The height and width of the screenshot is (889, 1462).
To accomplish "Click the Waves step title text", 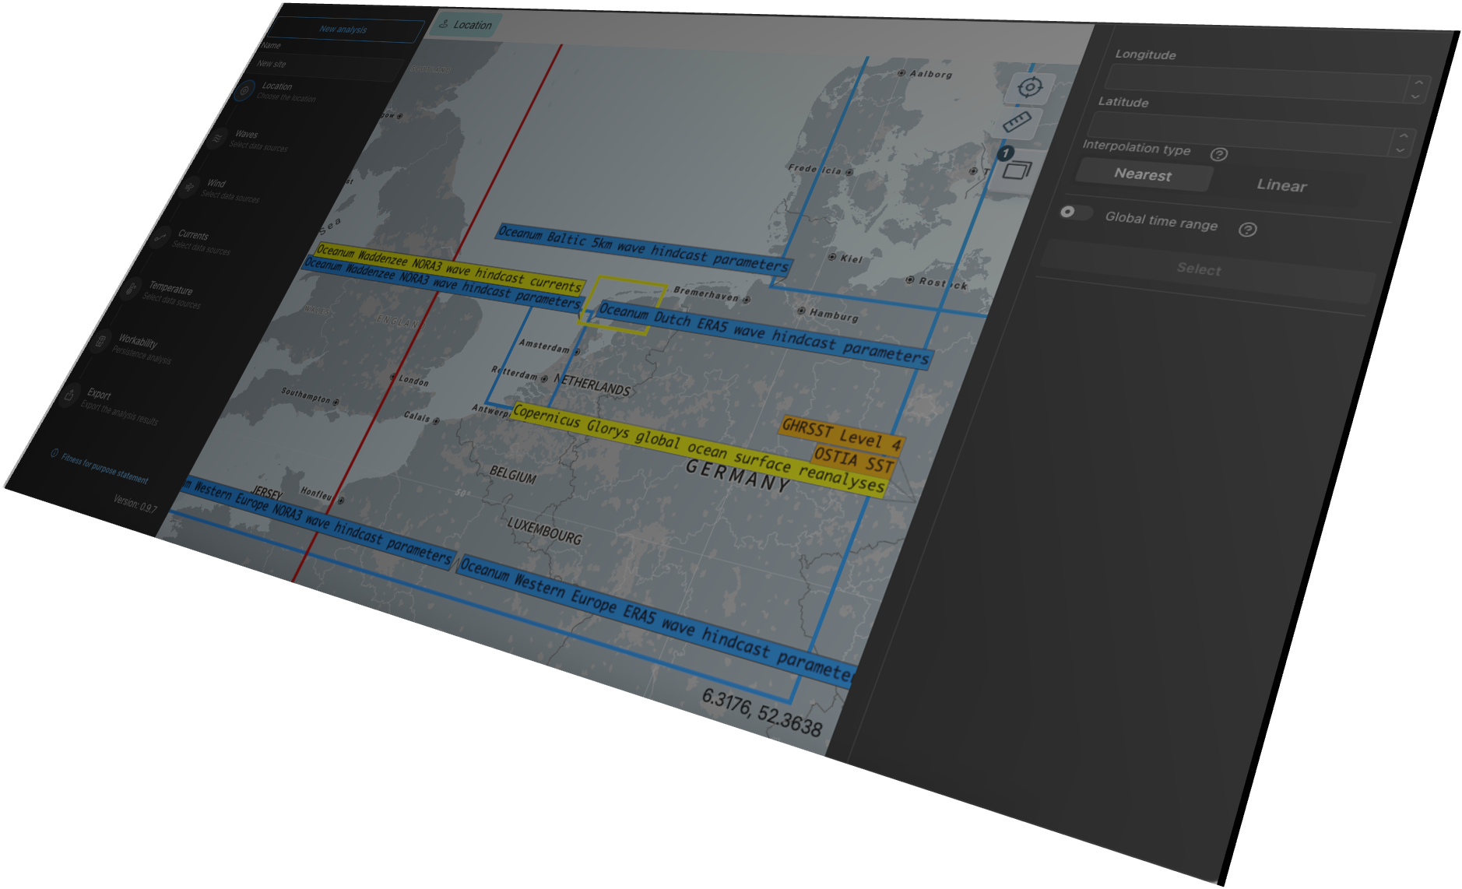I will tap(246, 135).
